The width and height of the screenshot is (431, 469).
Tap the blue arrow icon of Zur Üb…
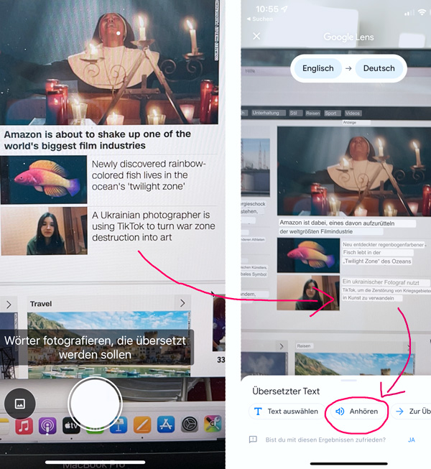pyautogui.click(x=399, y=412)
